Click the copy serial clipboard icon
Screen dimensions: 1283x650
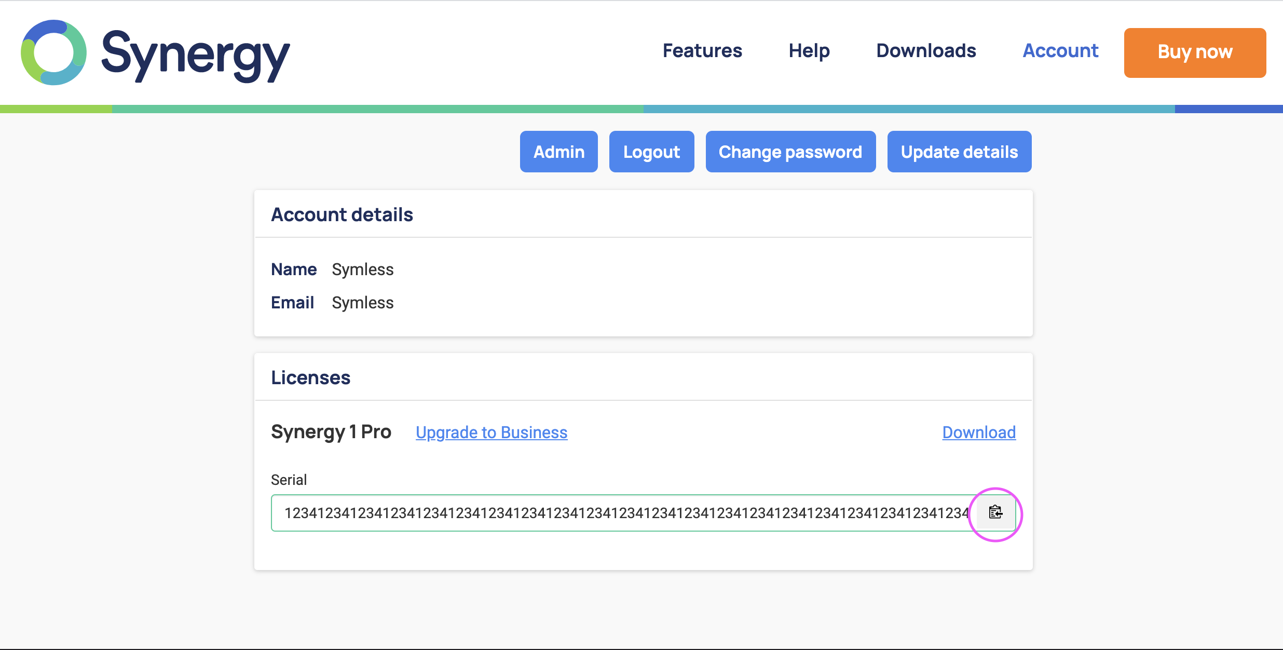pos(995,512)
